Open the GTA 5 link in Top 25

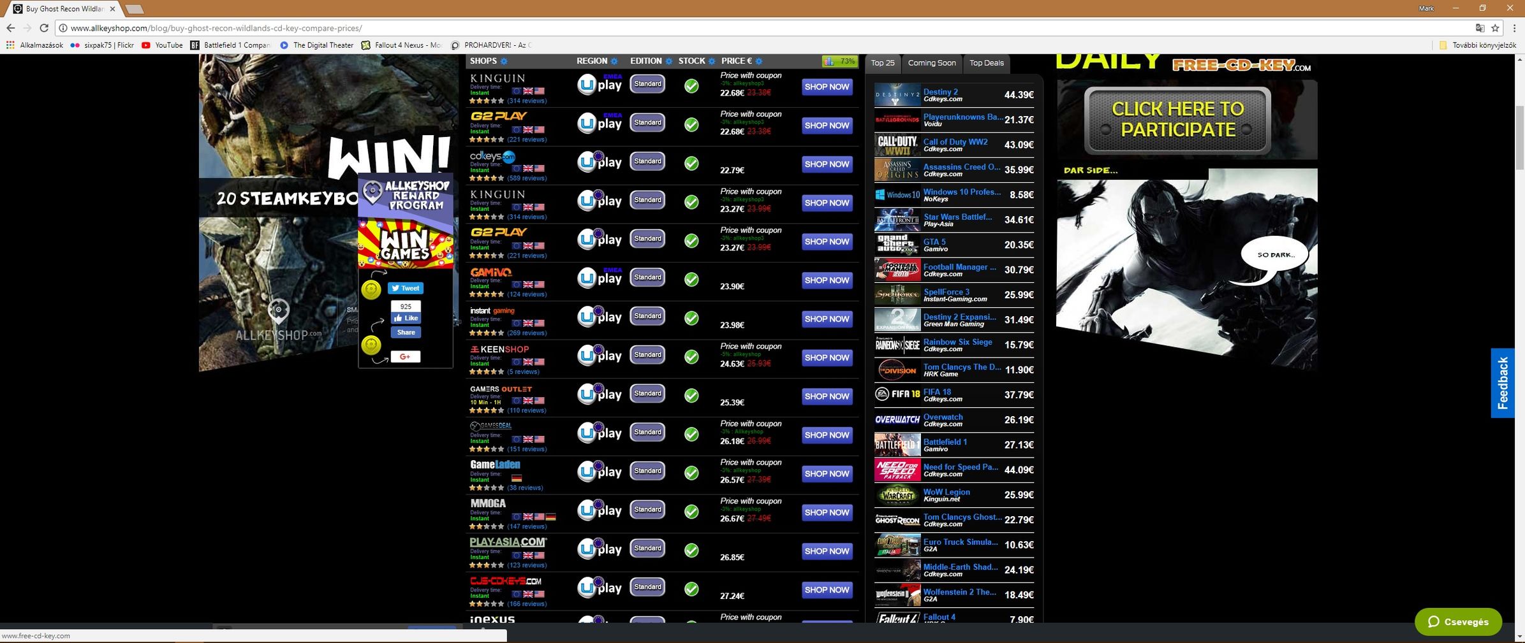click(x=935, y=242)
